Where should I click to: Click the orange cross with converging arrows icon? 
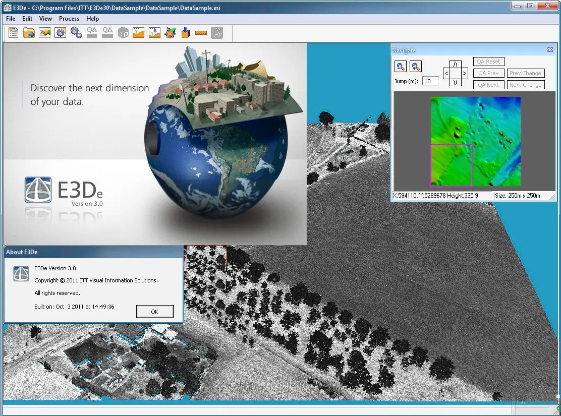(170, 33)
